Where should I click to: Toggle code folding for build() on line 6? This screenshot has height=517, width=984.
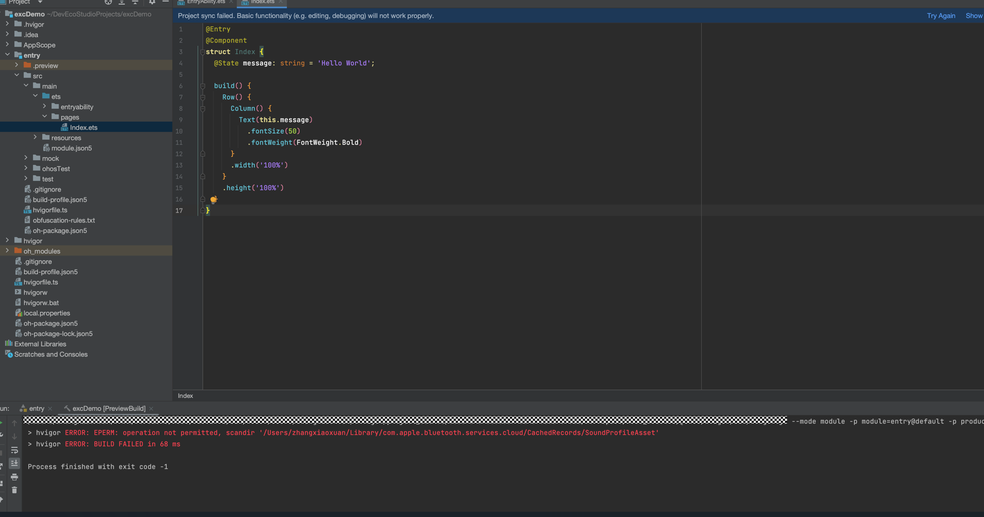click(x=203, y=86)
